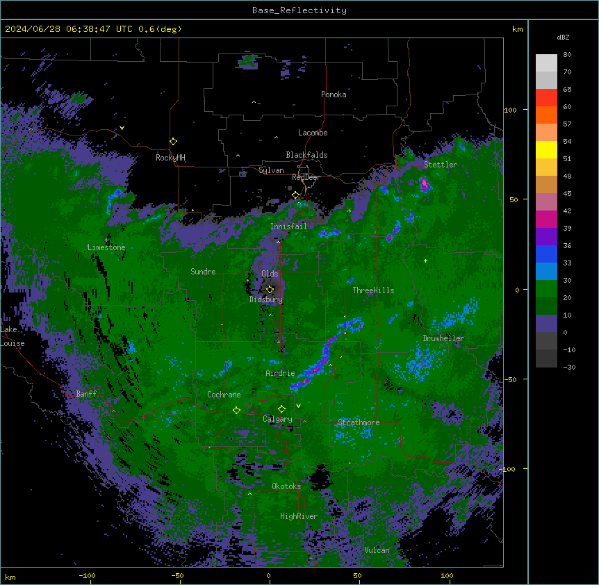Click the Didsbury label
Image resolution: width=599 pixels, height=585 pixels.
(266, 299)
